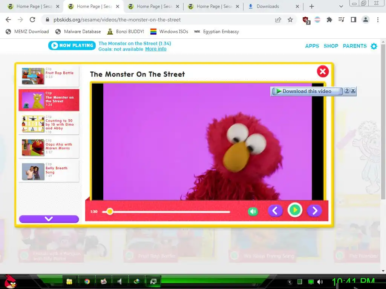The height and width of the screenshot is (289, 386).
Task: Open a new browser tab
Action: tap(312, 6)
